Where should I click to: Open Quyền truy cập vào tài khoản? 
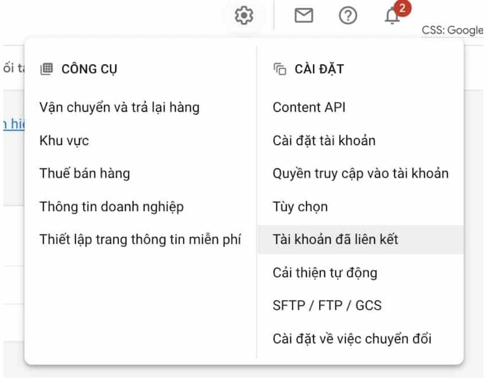point(360,173)
